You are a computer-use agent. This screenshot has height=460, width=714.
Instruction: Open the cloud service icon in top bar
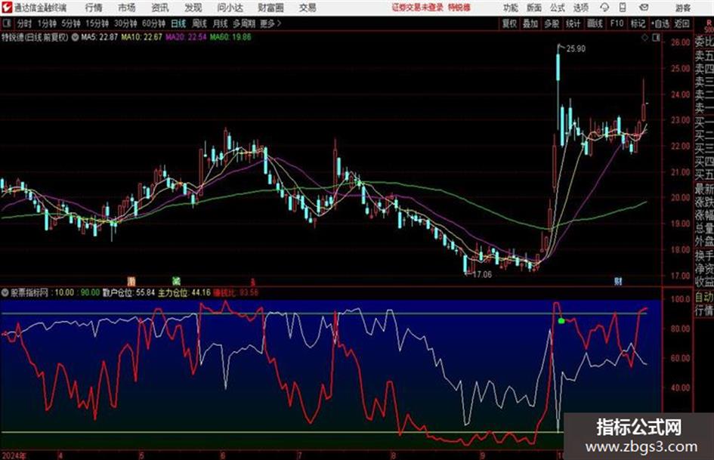coord(604,8)
